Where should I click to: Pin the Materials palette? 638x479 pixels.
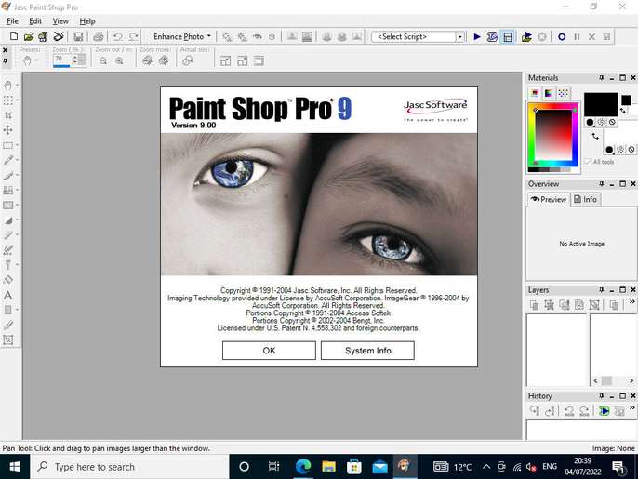click(602, 78)
